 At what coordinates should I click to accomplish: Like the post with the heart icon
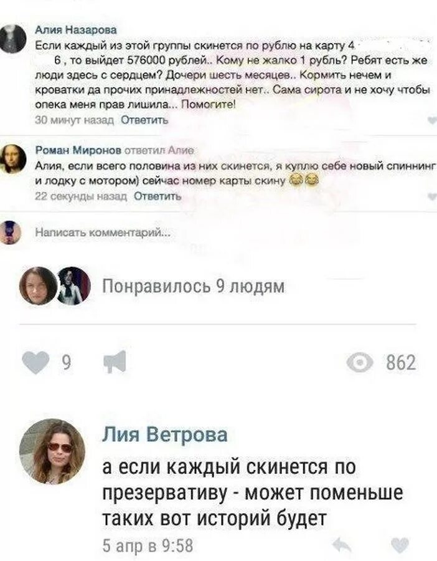tap(35, 362)
